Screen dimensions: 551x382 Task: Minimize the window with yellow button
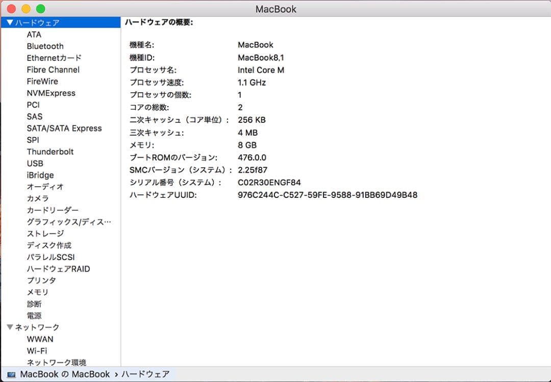(26, 9)
